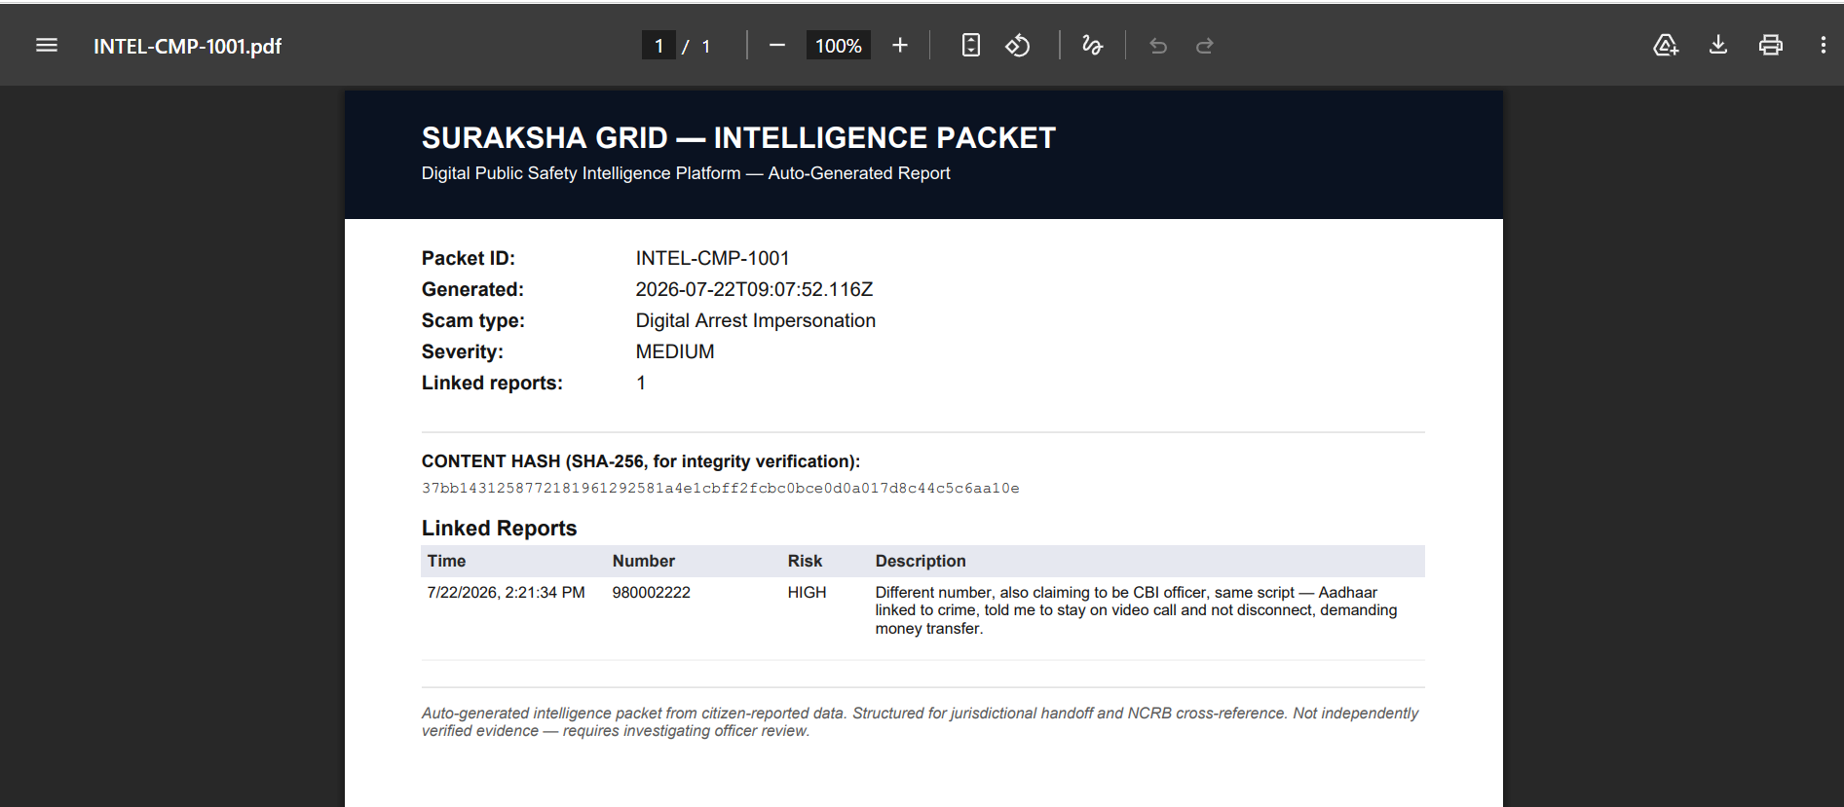Click the 7/22/2026, 2:21:34 PM cell

click(x=507, y=592)
